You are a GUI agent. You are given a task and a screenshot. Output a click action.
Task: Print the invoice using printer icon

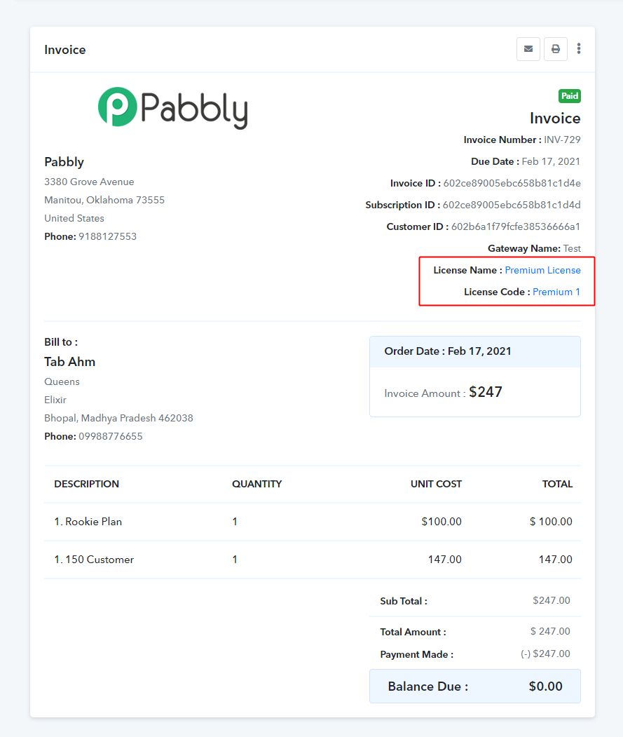click(555, 49)
